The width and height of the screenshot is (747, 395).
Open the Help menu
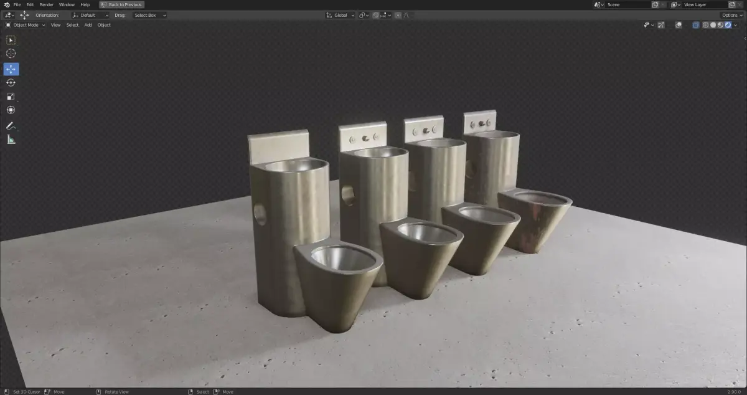click(85, 4)
